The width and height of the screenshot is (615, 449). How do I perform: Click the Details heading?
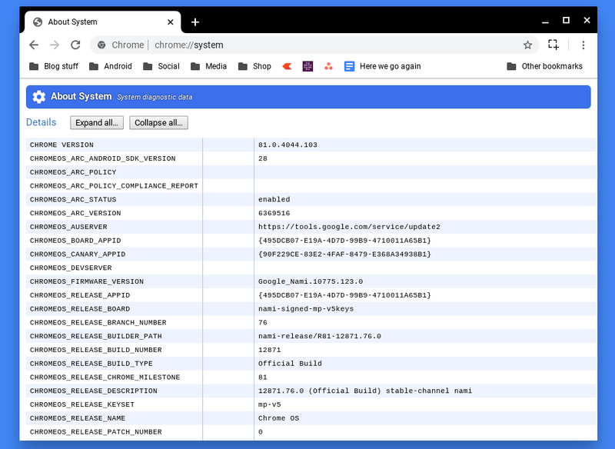coord(42,122)
